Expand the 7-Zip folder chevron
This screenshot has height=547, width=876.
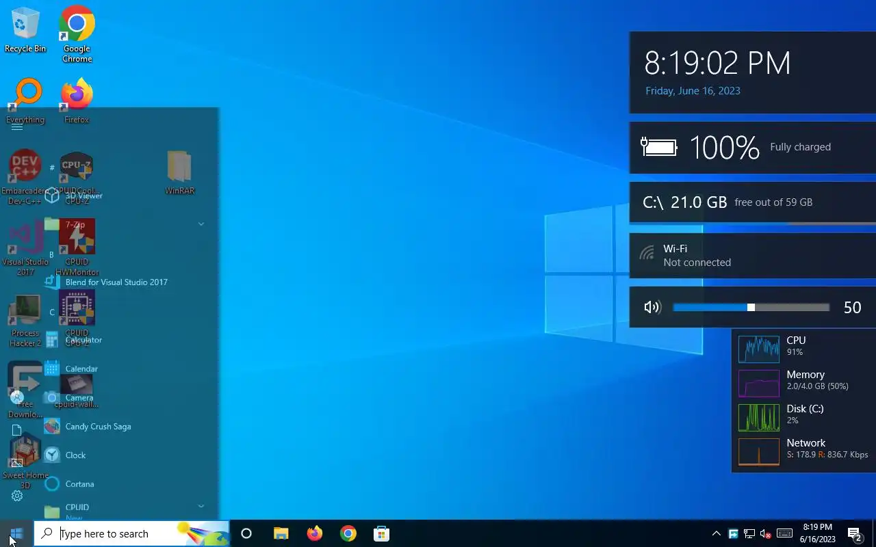(x=201, y=224)
